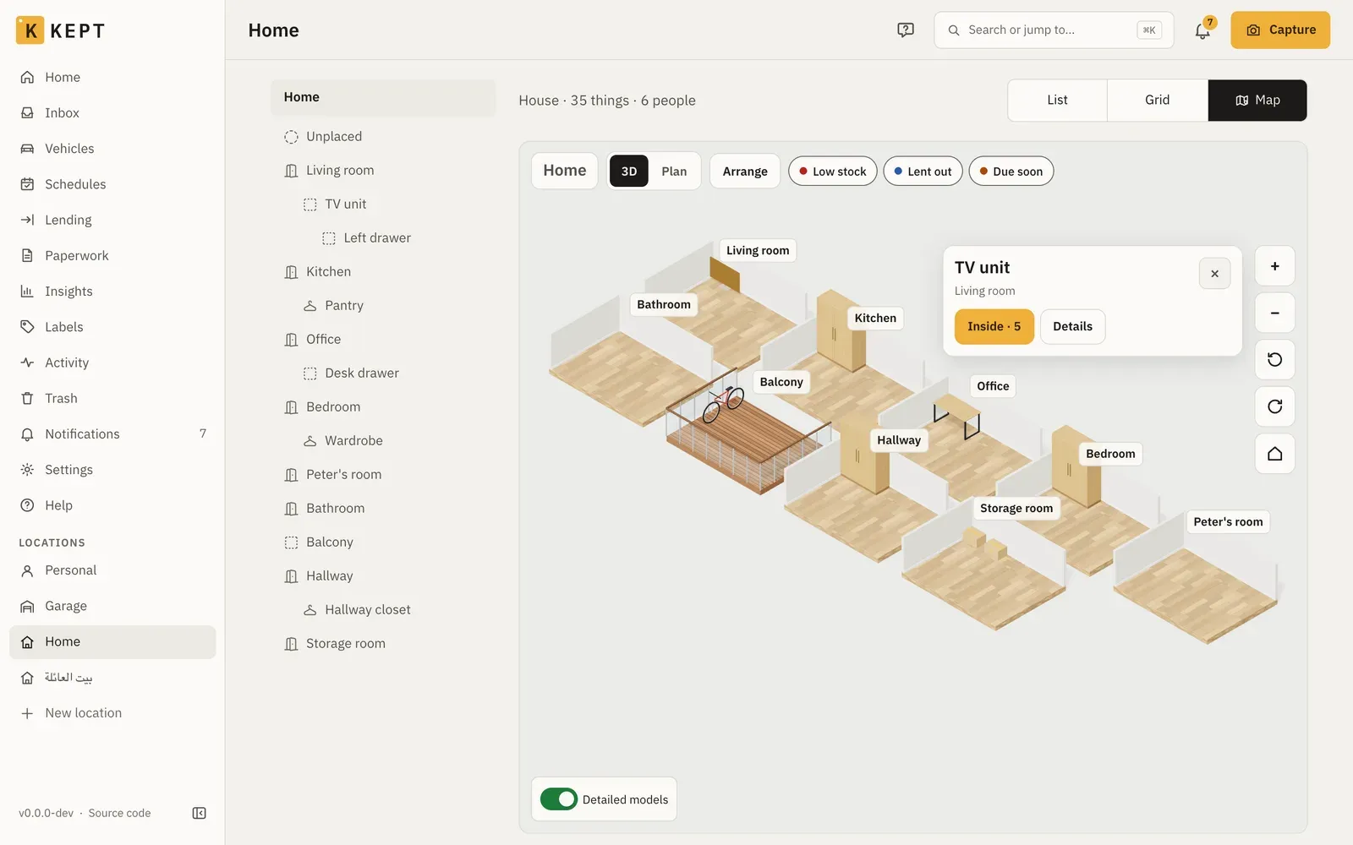Rotate map view clockwise

(x=1274, y=406)
